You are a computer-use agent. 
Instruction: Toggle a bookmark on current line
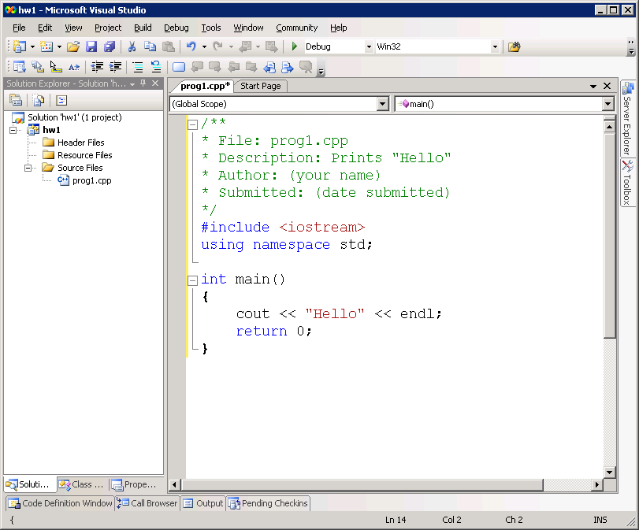tap(179, 67)
